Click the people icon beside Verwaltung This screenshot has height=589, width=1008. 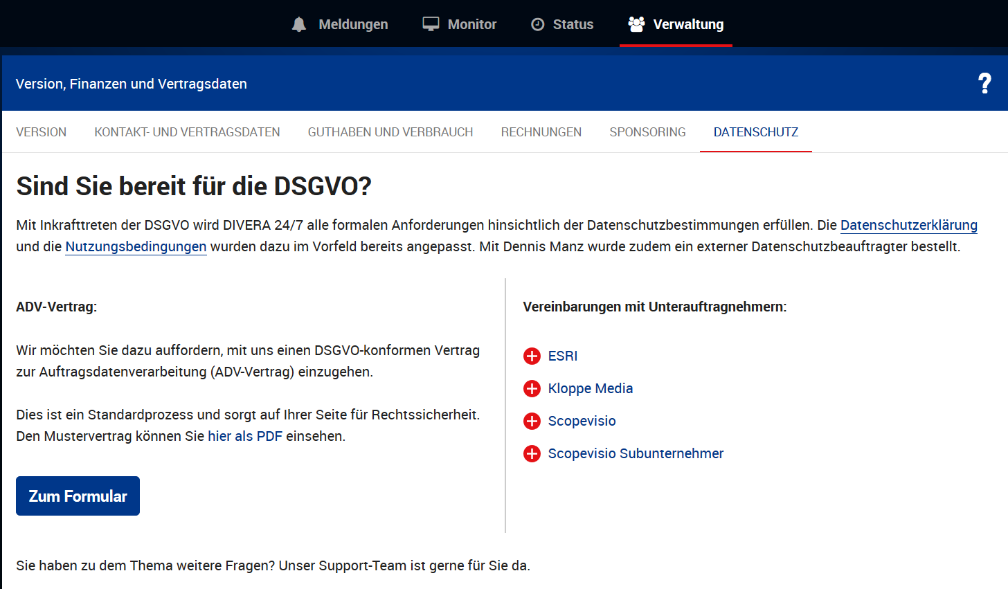coord(636,24)
